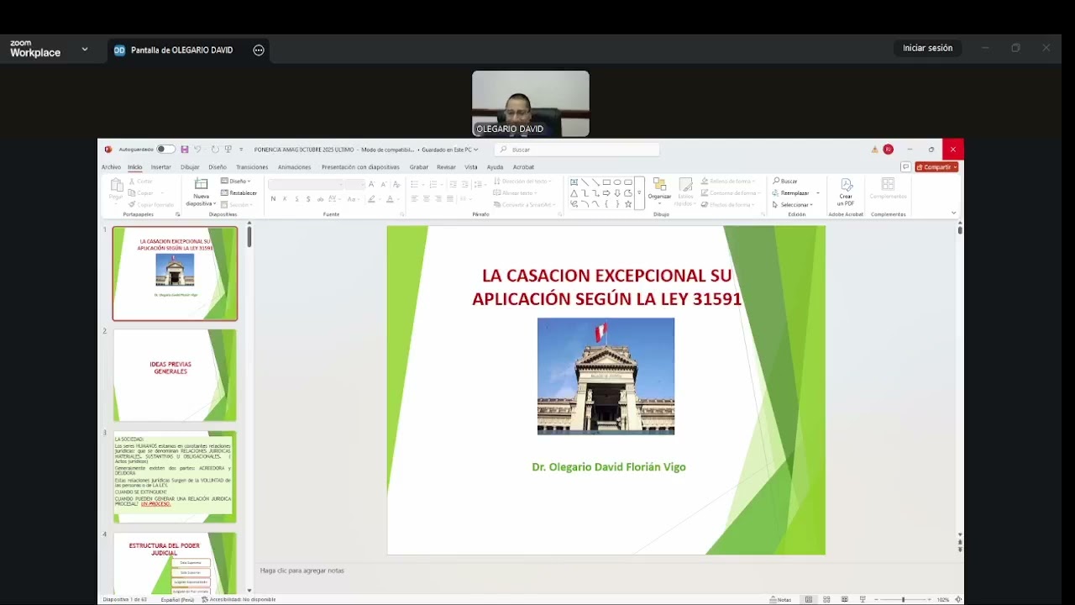Viewport: 1075px width, 605px height.
Task: Toggle Bold (N) formatting
Action: pyautogui.click(x=273, y=199)
